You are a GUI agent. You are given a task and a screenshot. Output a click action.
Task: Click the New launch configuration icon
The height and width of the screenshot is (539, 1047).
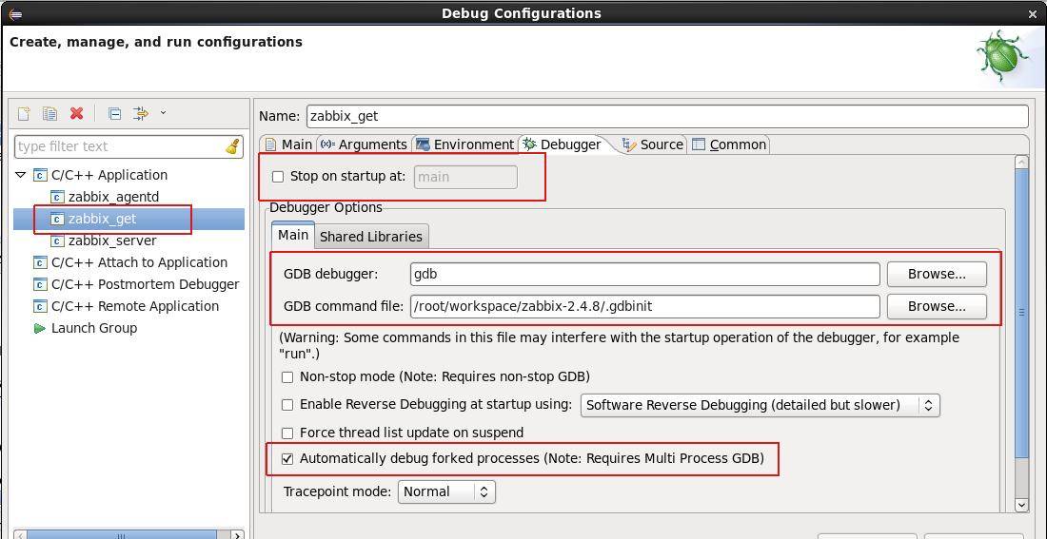pyautogui.click(x=24, y=113)
